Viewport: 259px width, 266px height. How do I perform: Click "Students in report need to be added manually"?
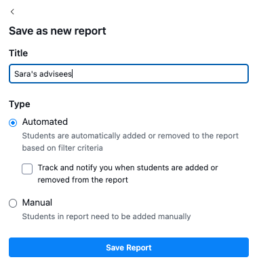point(106,216)
